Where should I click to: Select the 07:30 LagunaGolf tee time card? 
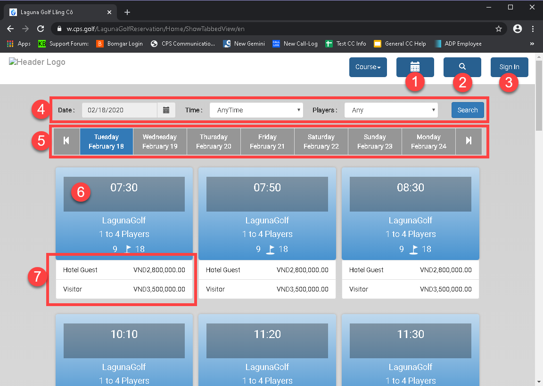click(124, 214)
